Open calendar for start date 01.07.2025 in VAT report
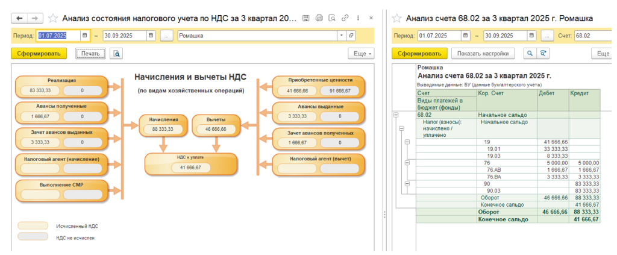The width and height of the screenshot is (617, 255). tap(85, 36)
